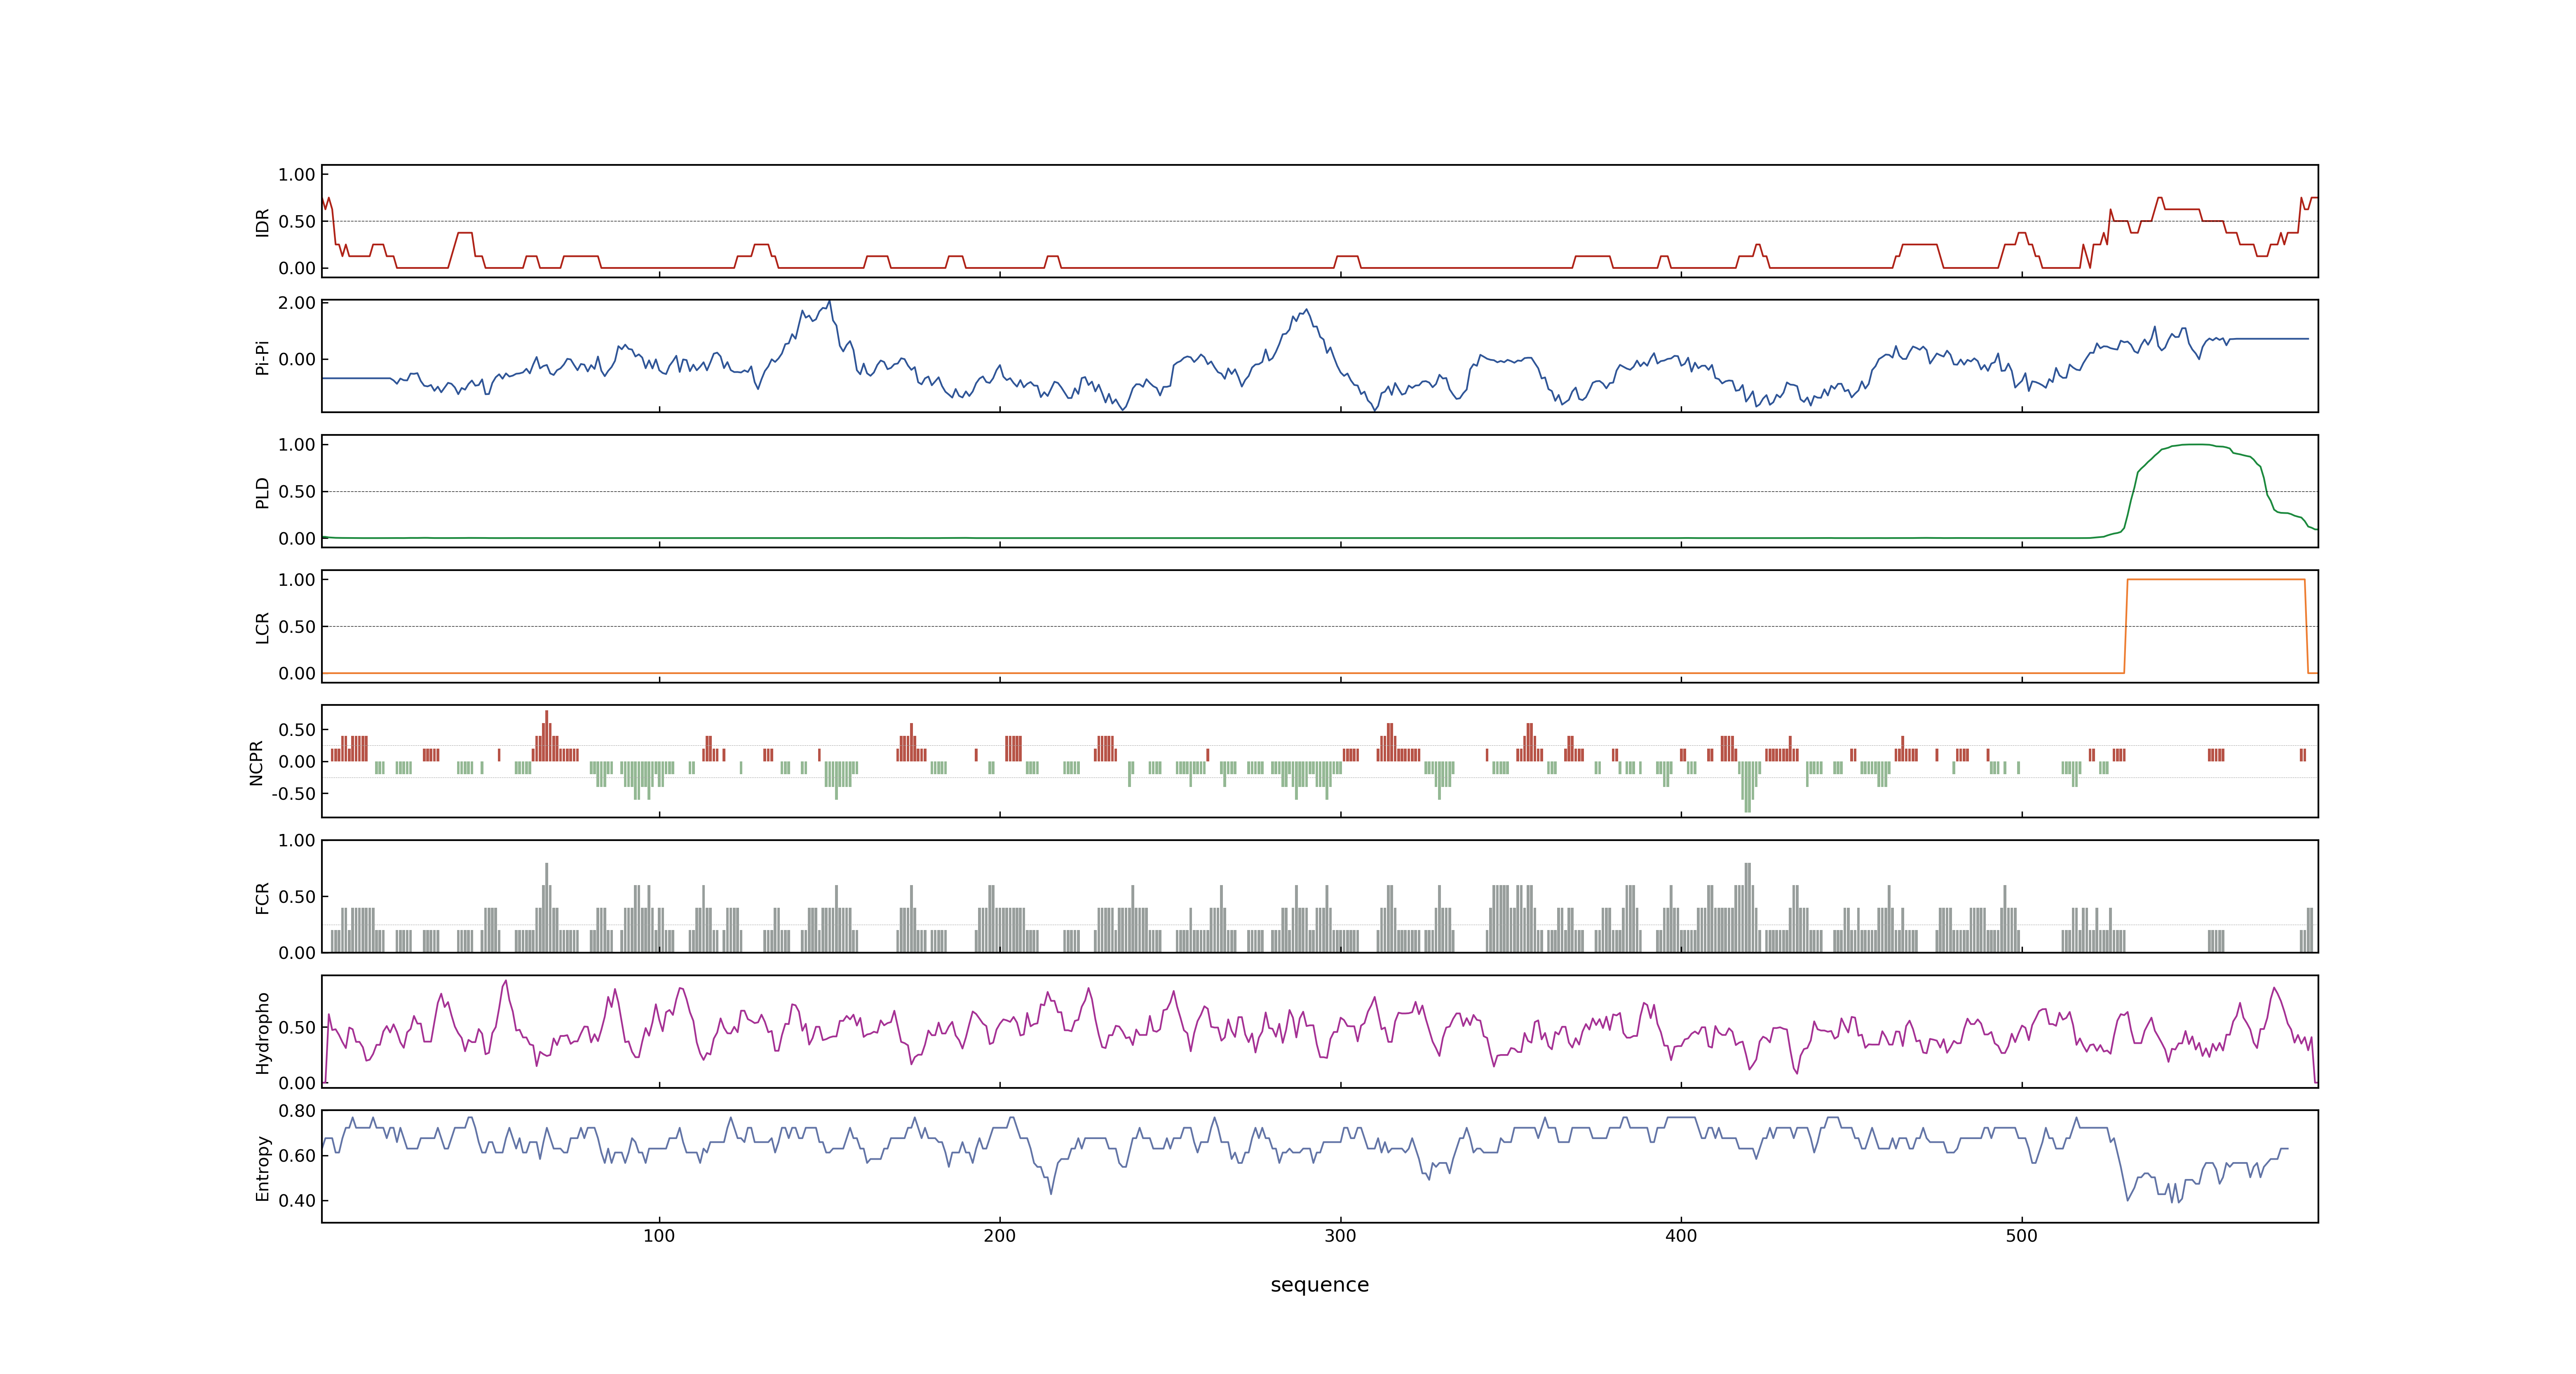Click the deepest green NCPR bar near residue 420
Screen dimensions: 2576x1374
point(1747,787)
